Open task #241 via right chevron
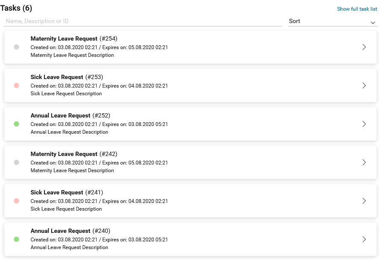The image size is (380, 279). click(364, 201)
